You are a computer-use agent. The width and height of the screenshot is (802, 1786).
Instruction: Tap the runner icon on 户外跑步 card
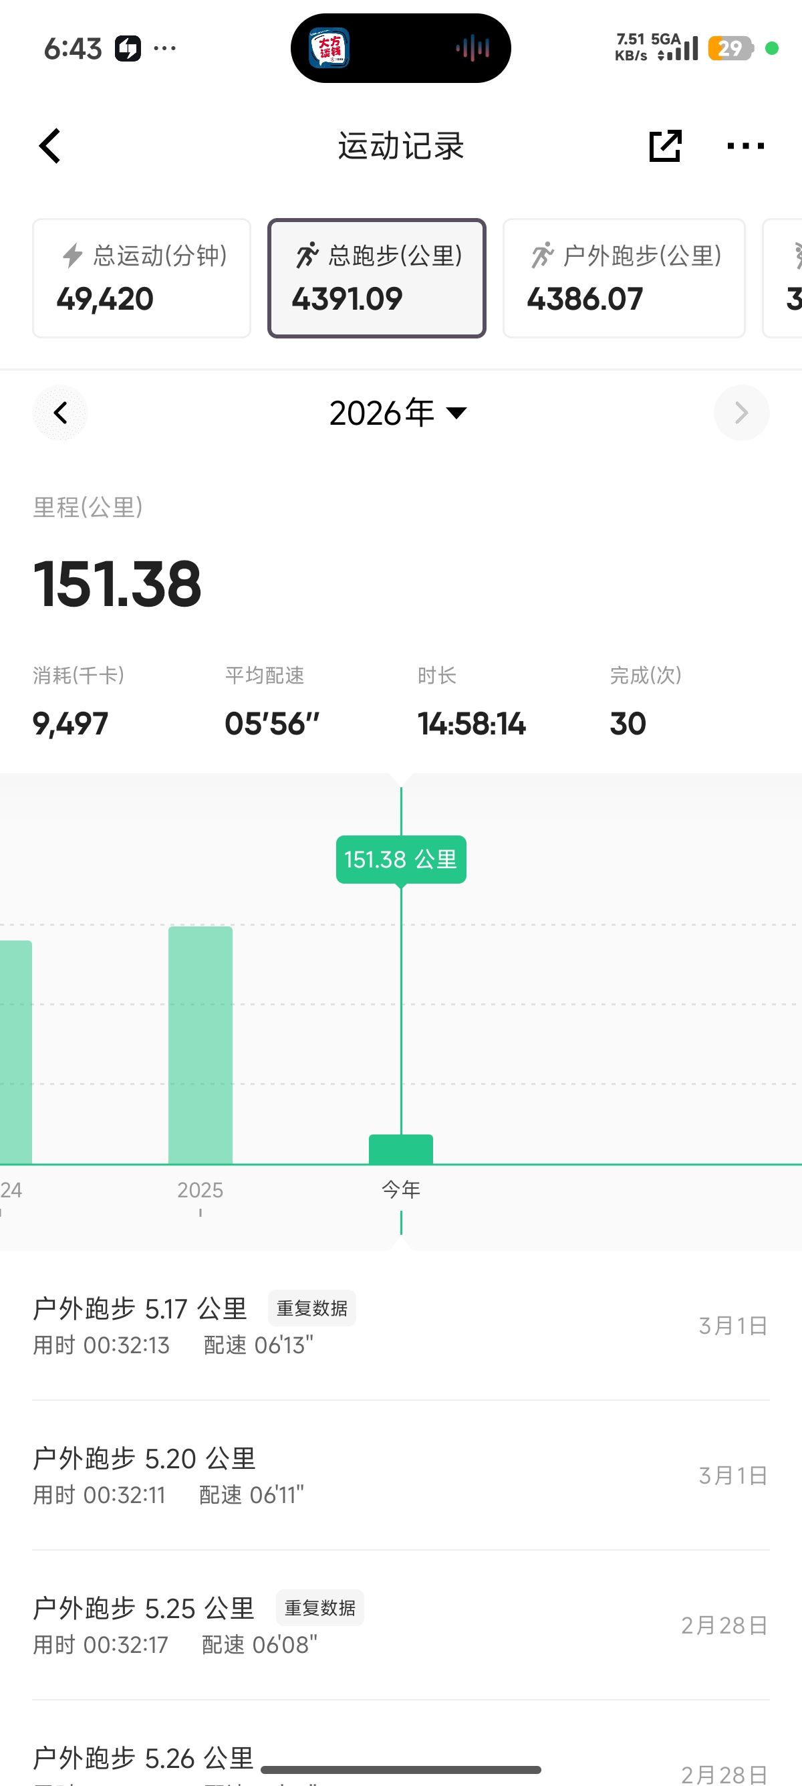(x=543, y=255)
